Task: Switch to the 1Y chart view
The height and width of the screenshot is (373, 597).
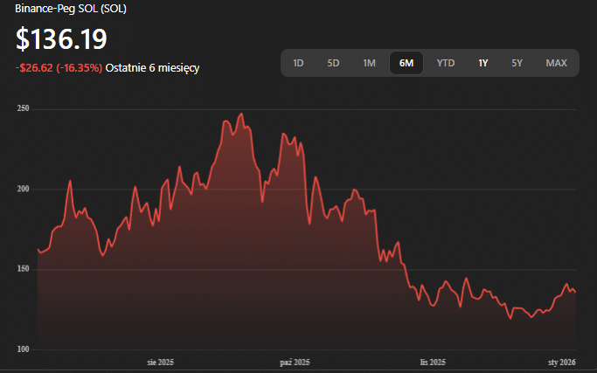Action: (x=482, y=63)
